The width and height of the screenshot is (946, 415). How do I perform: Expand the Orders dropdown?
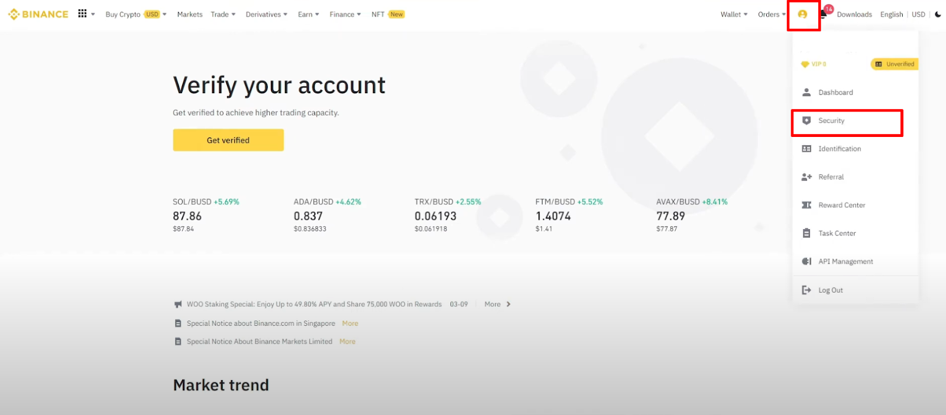point(784,14)
